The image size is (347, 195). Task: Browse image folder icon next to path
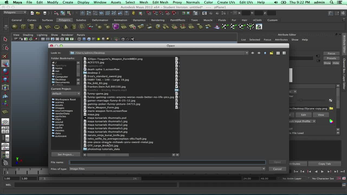point(331,108)
